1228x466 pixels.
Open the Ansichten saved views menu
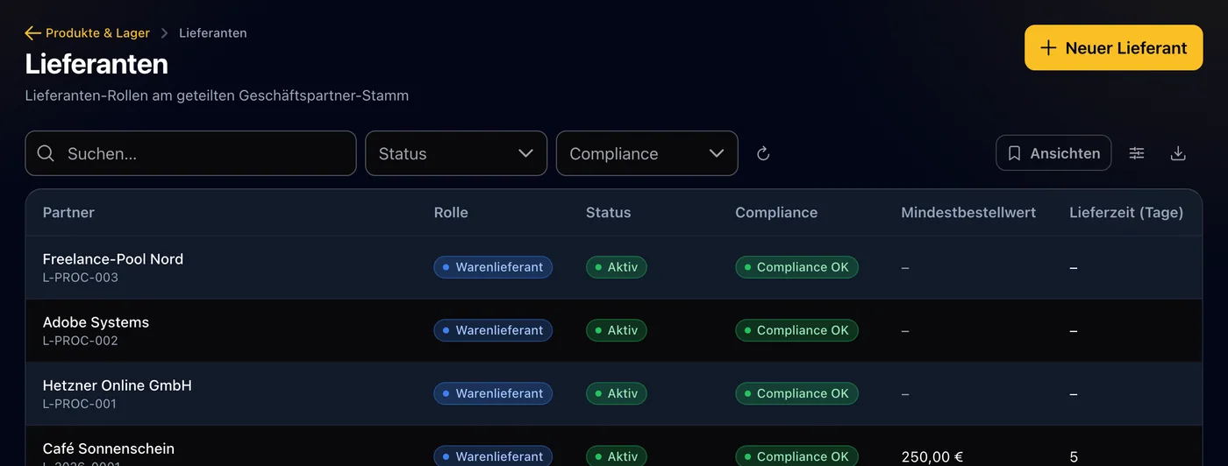(1053, 153)
